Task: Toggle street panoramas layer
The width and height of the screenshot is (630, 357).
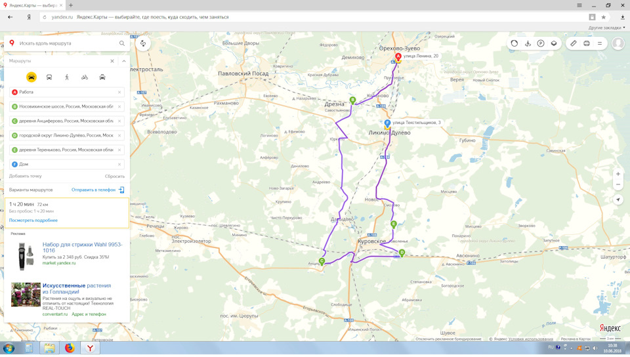Action: (528, 43)
